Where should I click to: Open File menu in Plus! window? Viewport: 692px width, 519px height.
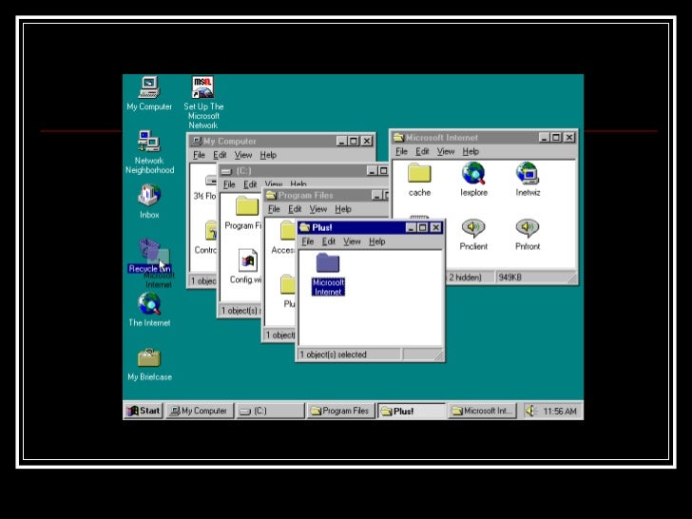[308, 241]
